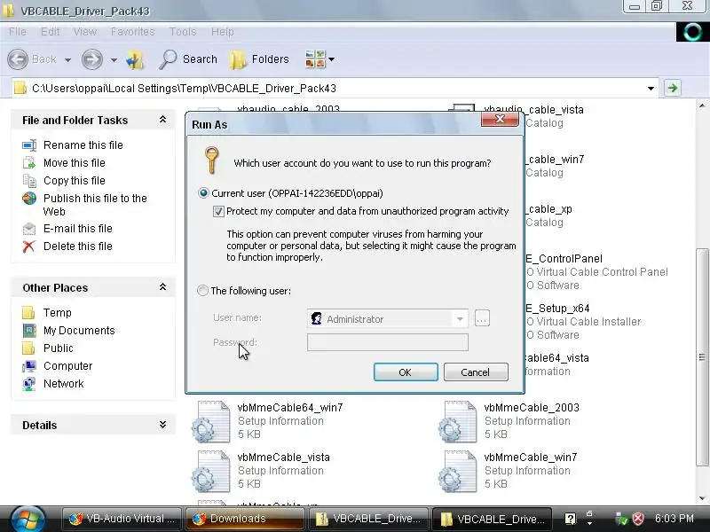Viewport: 710px width, 532px height.
Task: Open the Favorites menu
Action: pyautogui.click(x=132, y=32)
